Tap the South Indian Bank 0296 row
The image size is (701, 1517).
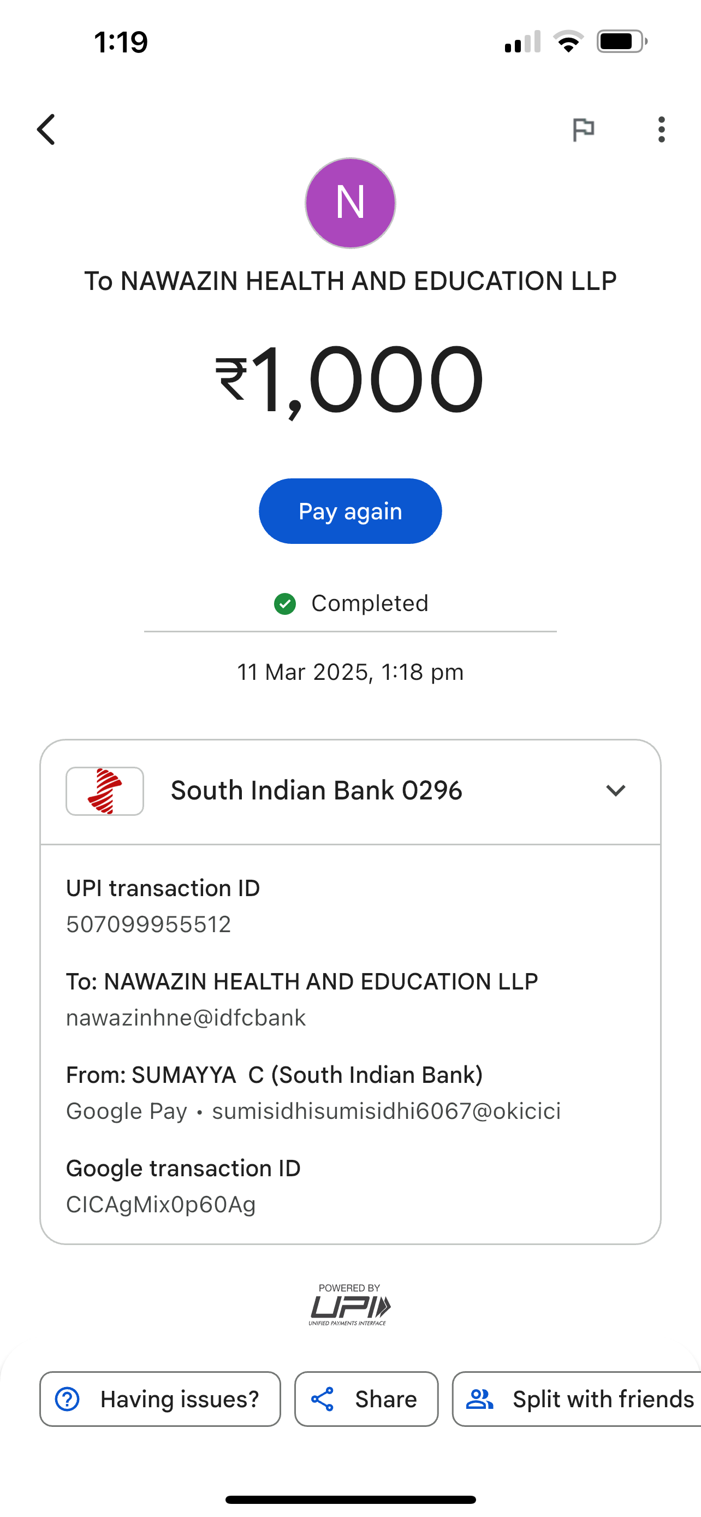pyautogui.click(x=316, y=791)
